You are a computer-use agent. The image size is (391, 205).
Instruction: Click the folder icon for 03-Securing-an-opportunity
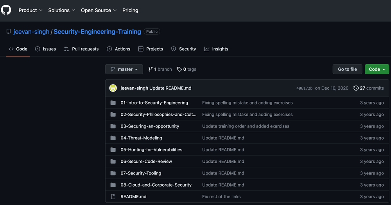(113, 126)
